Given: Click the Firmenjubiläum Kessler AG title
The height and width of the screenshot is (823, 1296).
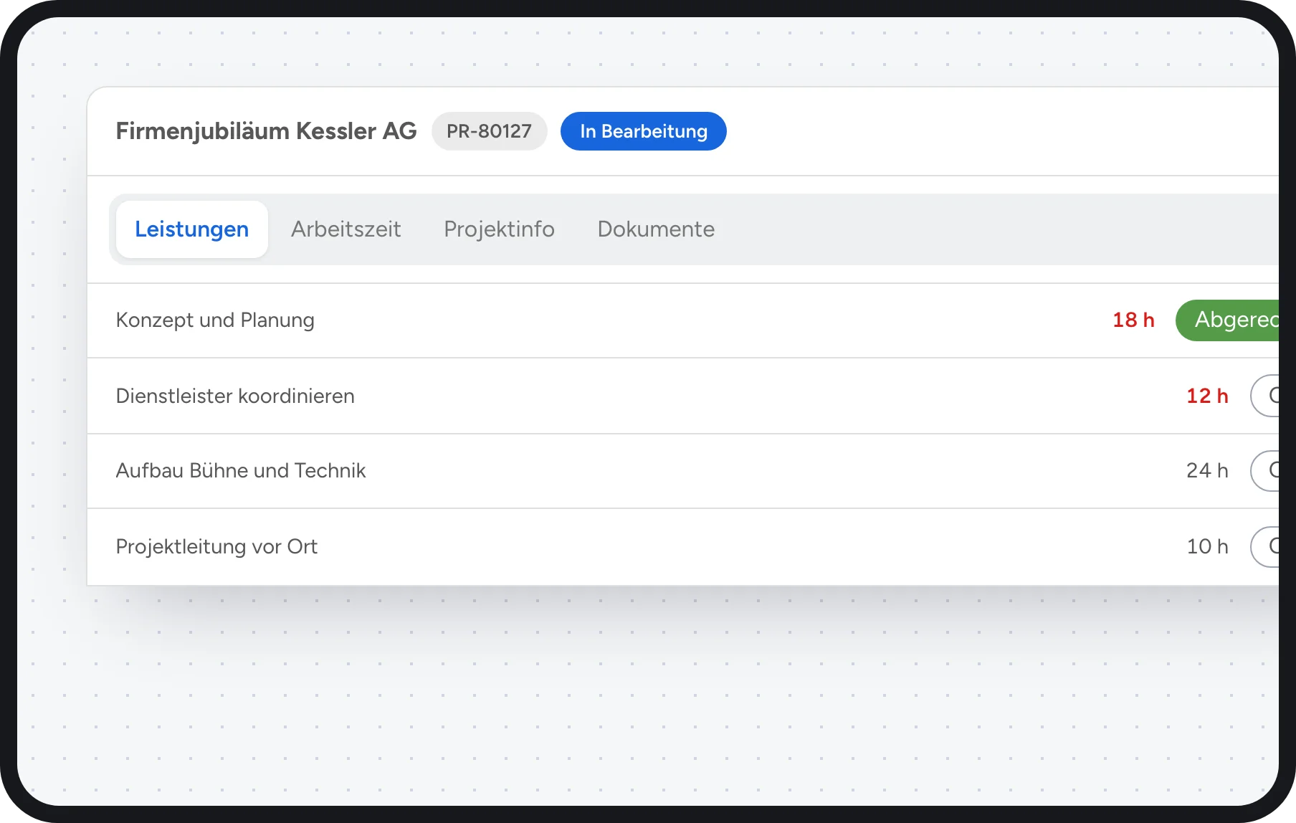Looking at the screenshot, I should pos(266,131).
